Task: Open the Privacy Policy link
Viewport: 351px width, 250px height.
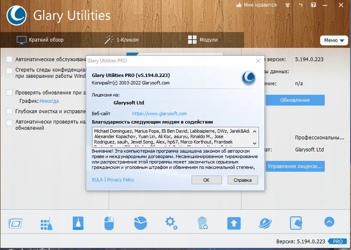Action: point(121,180)
